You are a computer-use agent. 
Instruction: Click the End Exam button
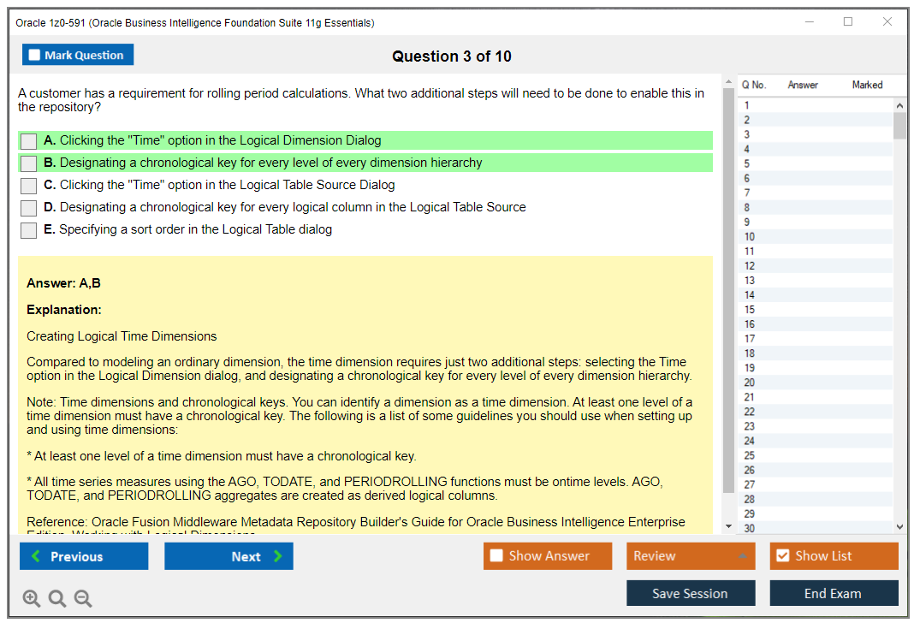(x=834, y=593)
